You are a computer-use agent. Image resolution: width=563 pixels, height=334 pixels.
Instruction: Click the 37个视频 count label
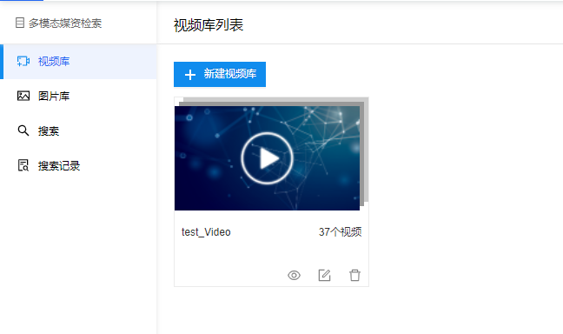[x=340, y=232]
